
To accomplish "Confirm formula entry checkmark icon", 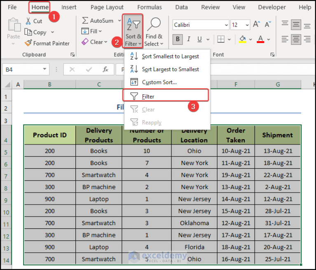I will point(89,70).
